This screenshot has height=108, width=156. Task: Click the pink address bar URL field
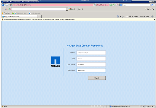click(52, 5)
